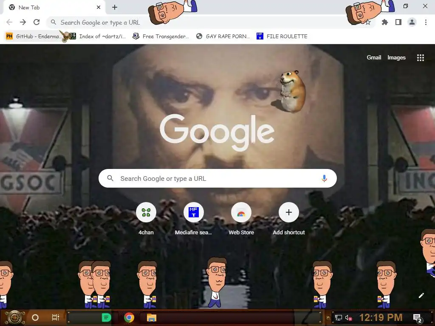The width and height of the screenshot is (435, 326).
Task: Open the Index of ~dartz bookmark
Action: click(97, 37)
